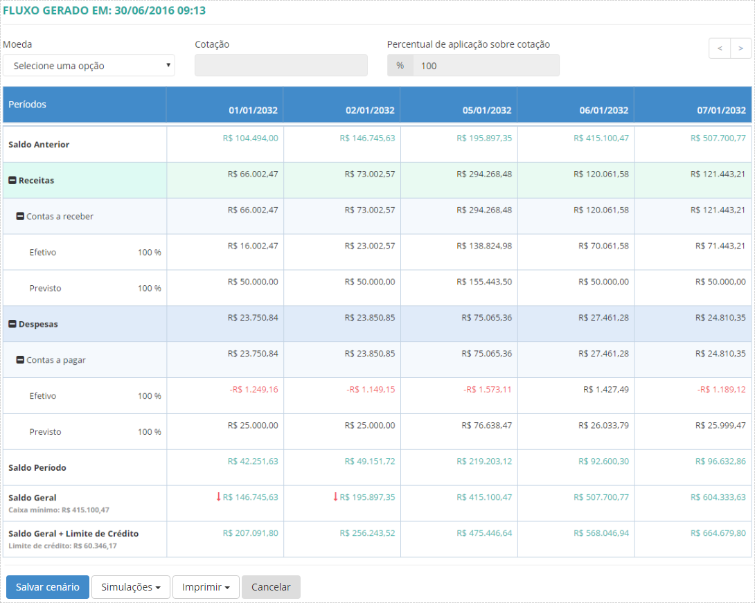The height and width of the screenshot is (603, 755).
Task: Select the 07/01/2032 column header
Action: [x=721, y=110]
